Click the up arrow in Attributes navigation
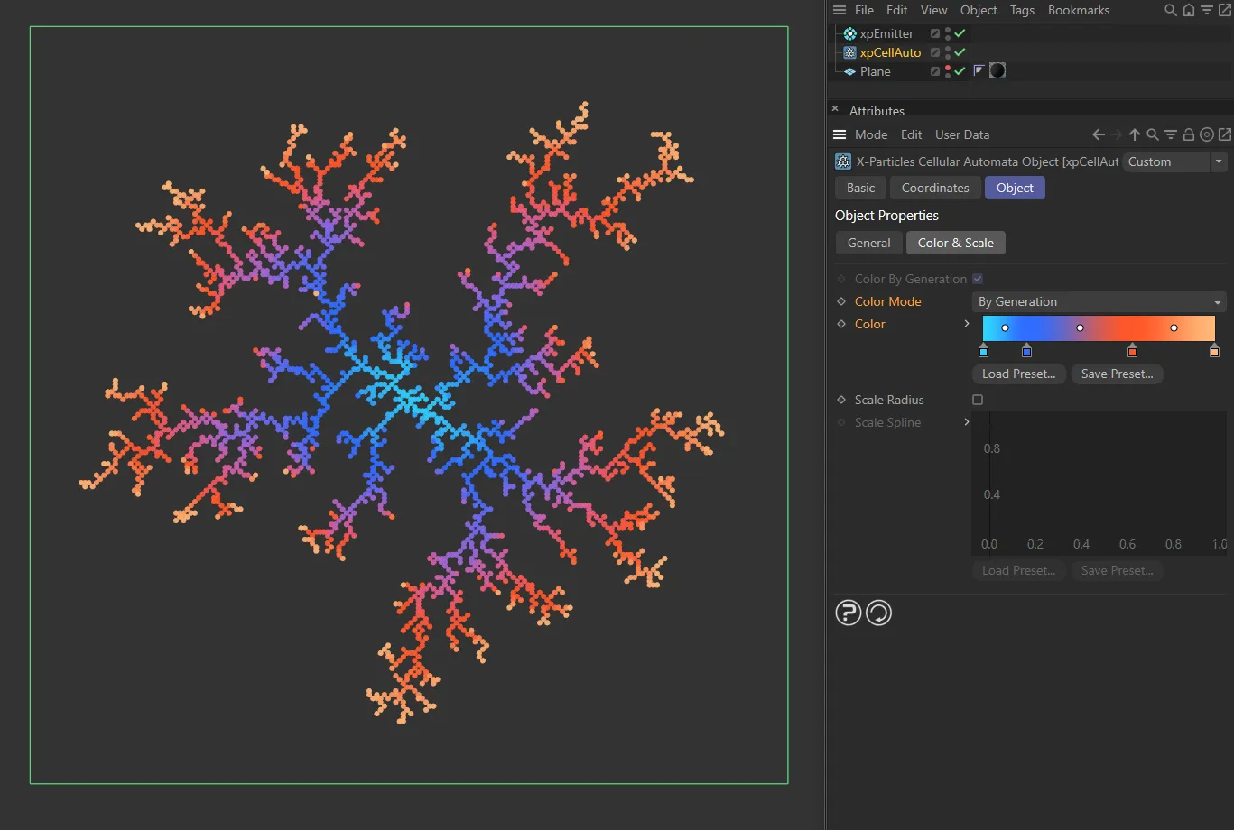This screenshot has width=1234, height=830. tap(1135, 134)
